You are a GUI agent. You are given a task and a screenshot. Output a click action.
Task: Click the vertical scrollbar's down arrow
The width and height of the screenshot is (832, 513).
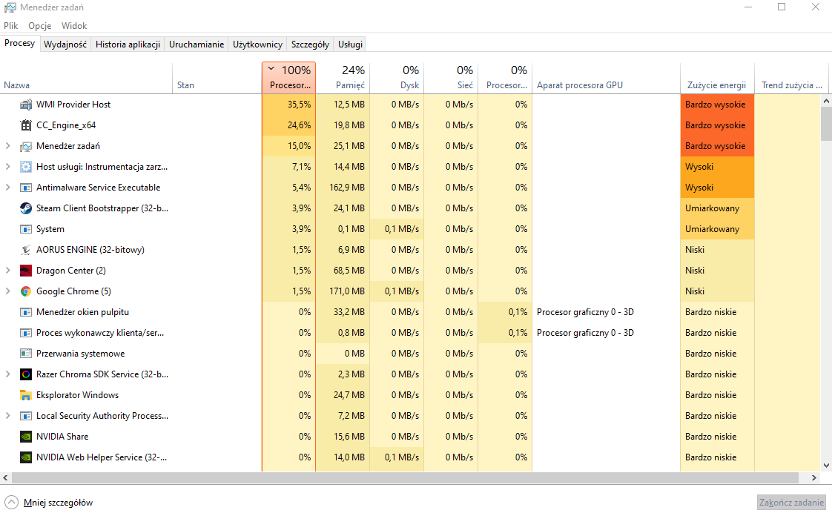click(x=825, y=466)
